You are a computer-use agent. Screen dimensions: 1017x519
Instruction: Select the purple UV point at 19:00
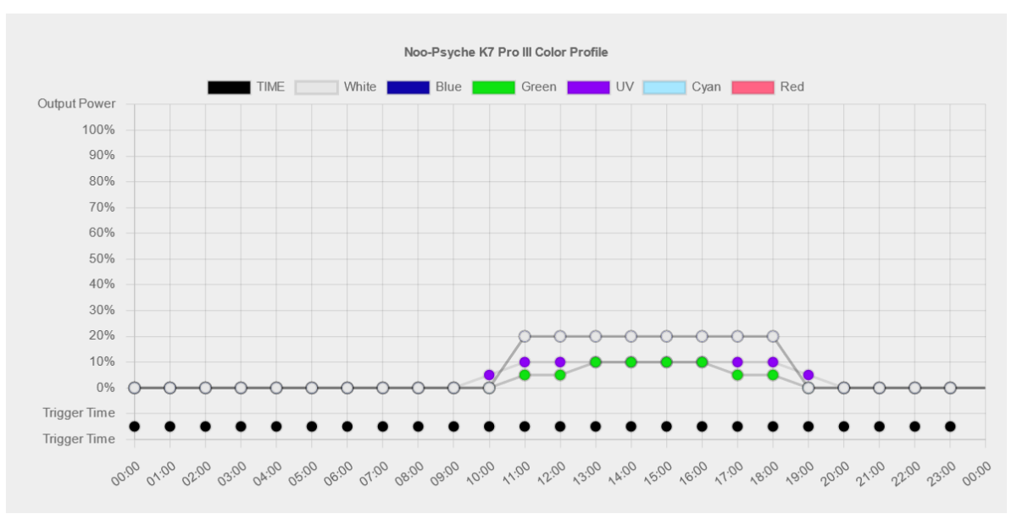[809, 375]
